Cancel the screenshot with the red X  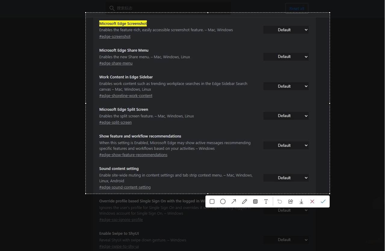click(x=312, y=201)
